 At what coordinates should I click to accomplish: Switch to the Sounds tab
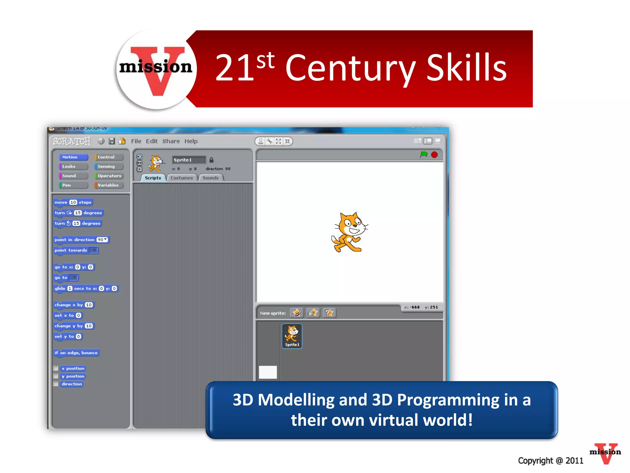coord(211,178)
